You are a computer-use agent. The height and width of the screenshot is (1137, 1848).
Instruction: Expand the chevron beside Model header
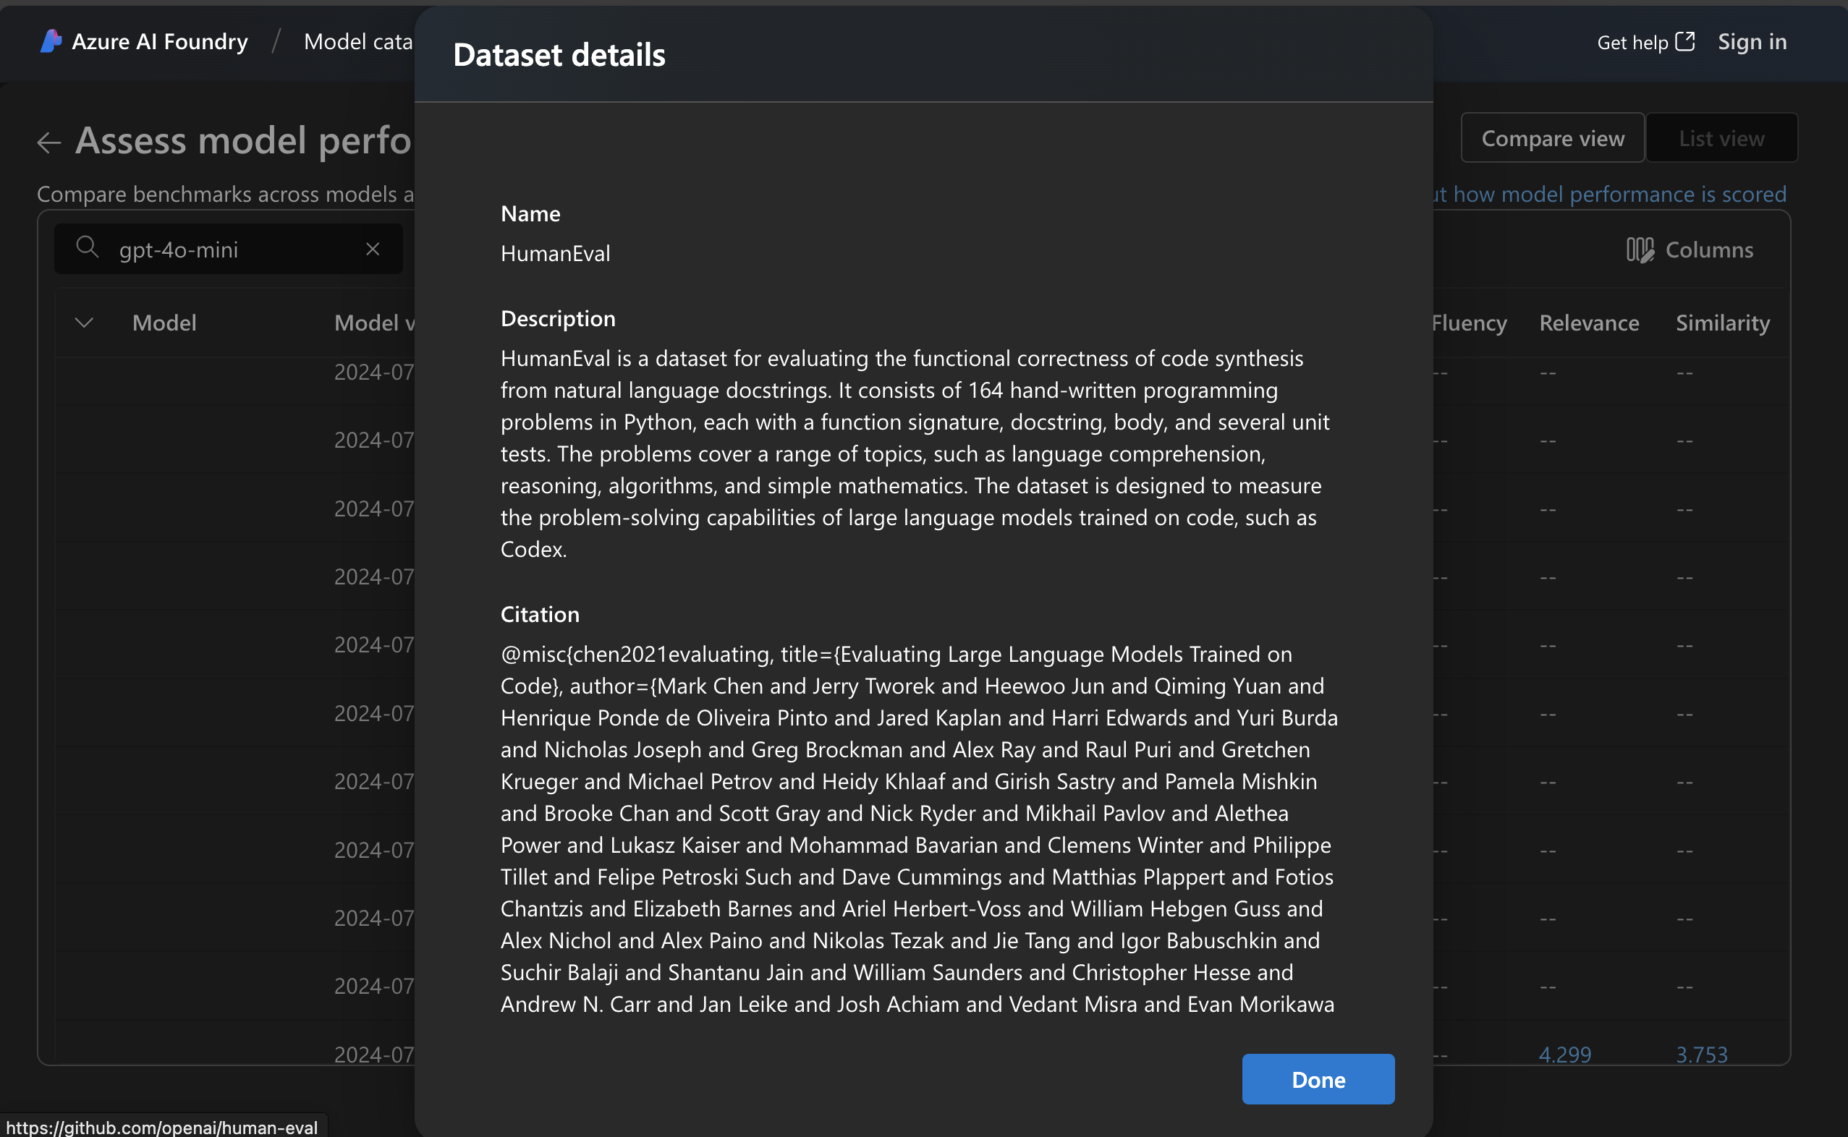[84, 323]
